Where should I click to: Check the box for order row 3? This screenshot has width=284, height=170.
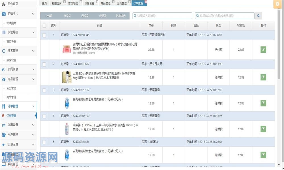click(44, 90)
